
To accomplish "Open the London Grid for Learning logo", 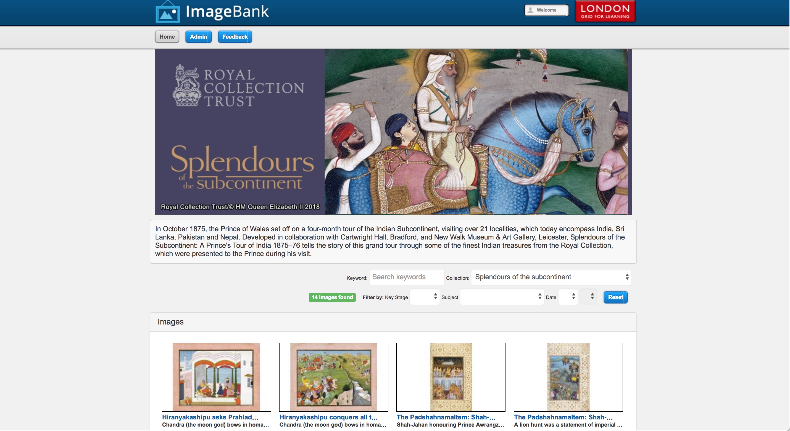I will click(605, 11).
